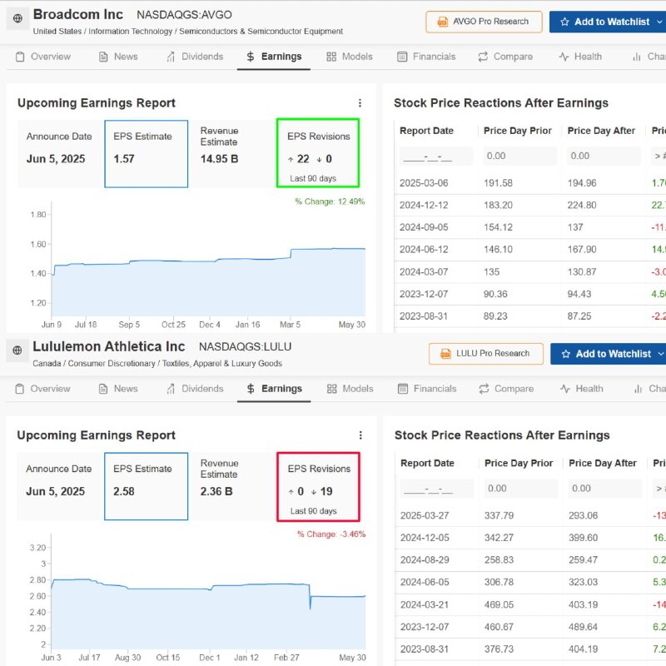Open the AVGO Pro Research button
The image size is (666, 666).
click(x=484, y=22)
